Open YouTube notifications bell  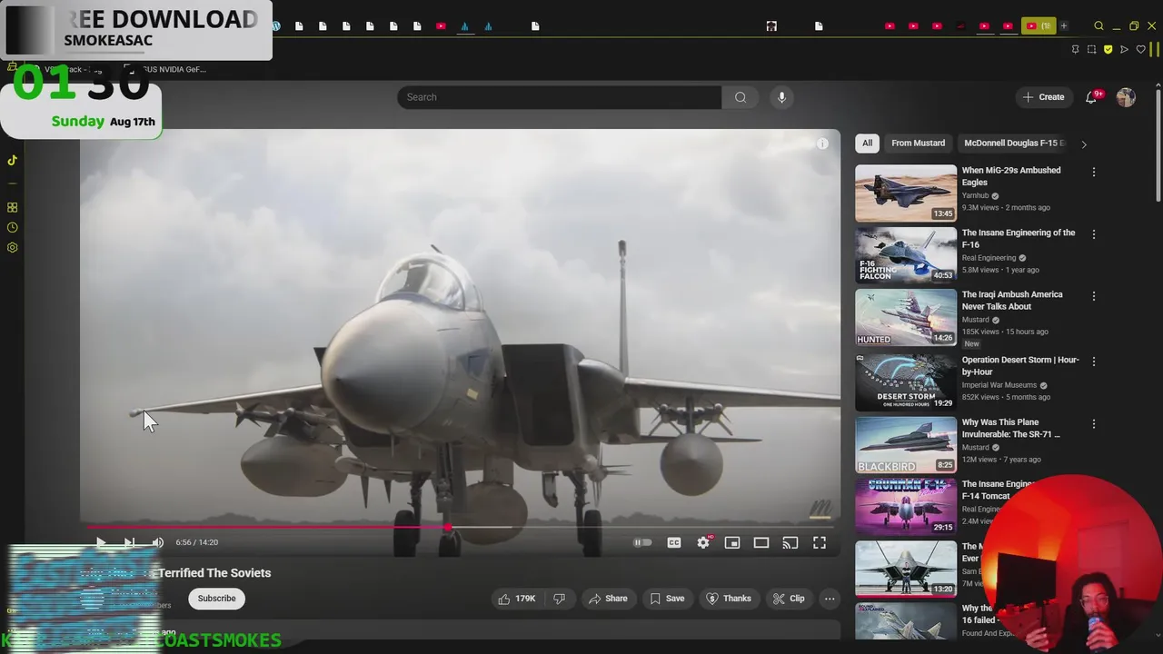[x=1091, y=97]
